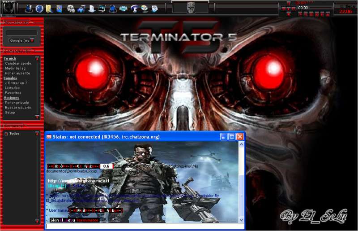This screenshot has width=358, height=231.
Task: Click the Tu nick section heading
Action: click(x=10, y=58)
